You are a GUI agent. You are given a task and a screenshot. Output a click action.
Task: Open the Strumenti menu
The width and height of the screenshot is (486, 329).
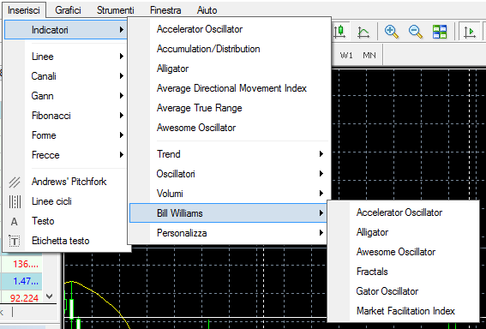(x=116, y=10)
